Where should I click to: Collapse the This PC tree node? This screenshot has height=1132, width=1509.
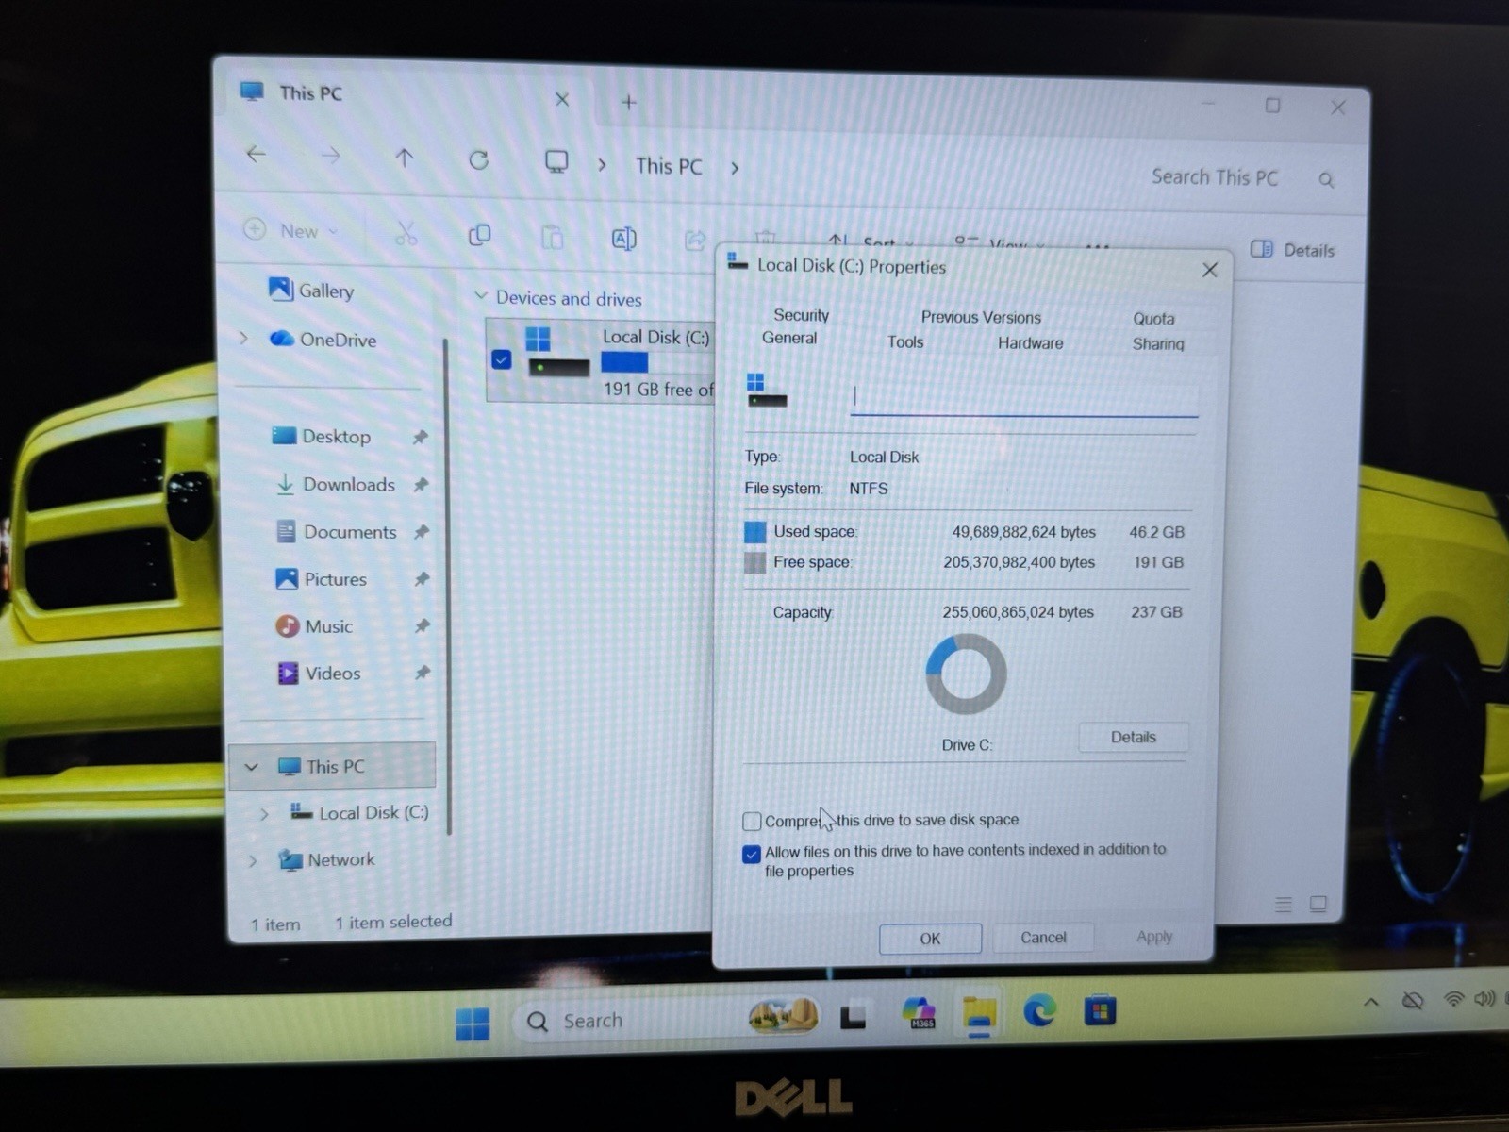tap(252, 767)
